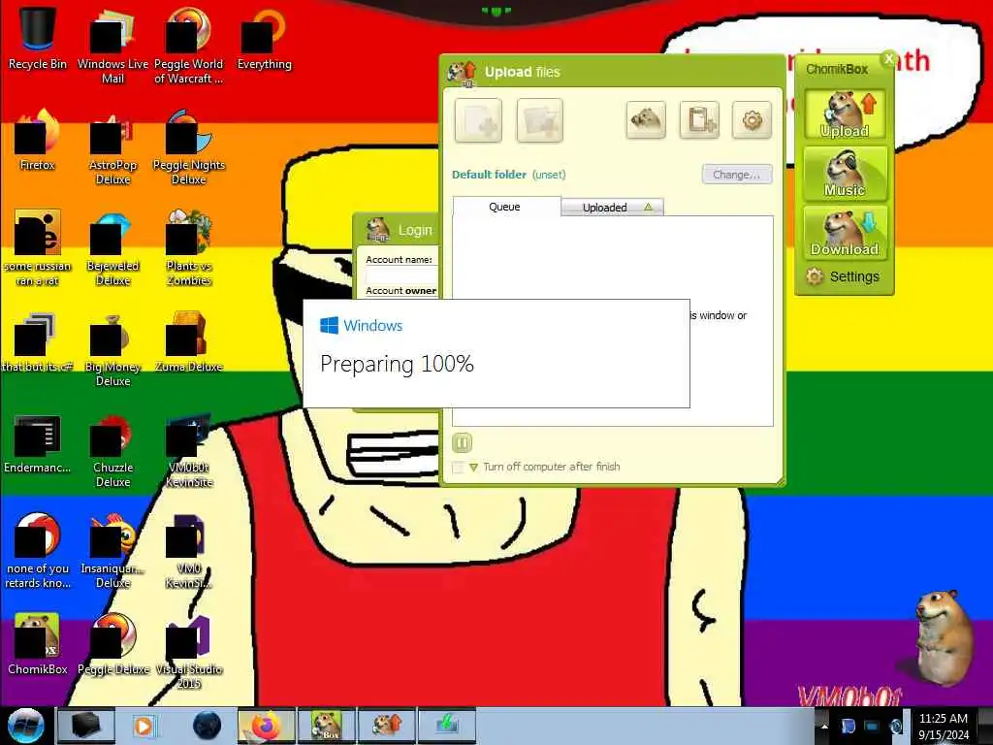Enable Turn off computer after finish checkbox
This screenshot has height=745, width=993.
click(458, 468)
